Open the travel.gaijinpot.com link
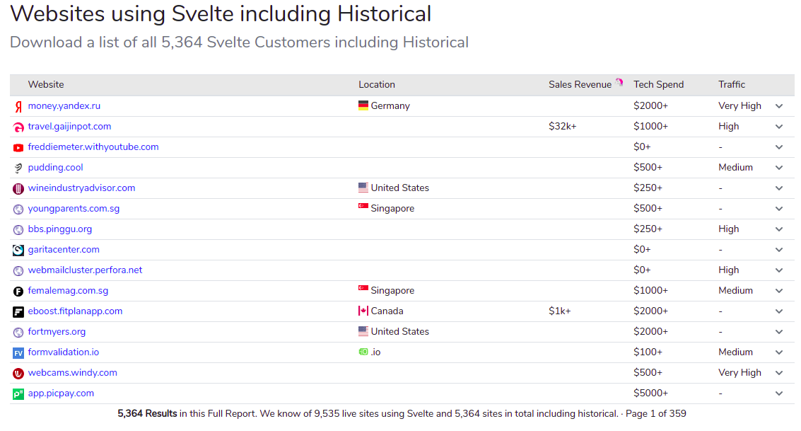The height and width of the screenshot is (431, 801). tap(69, 126)
